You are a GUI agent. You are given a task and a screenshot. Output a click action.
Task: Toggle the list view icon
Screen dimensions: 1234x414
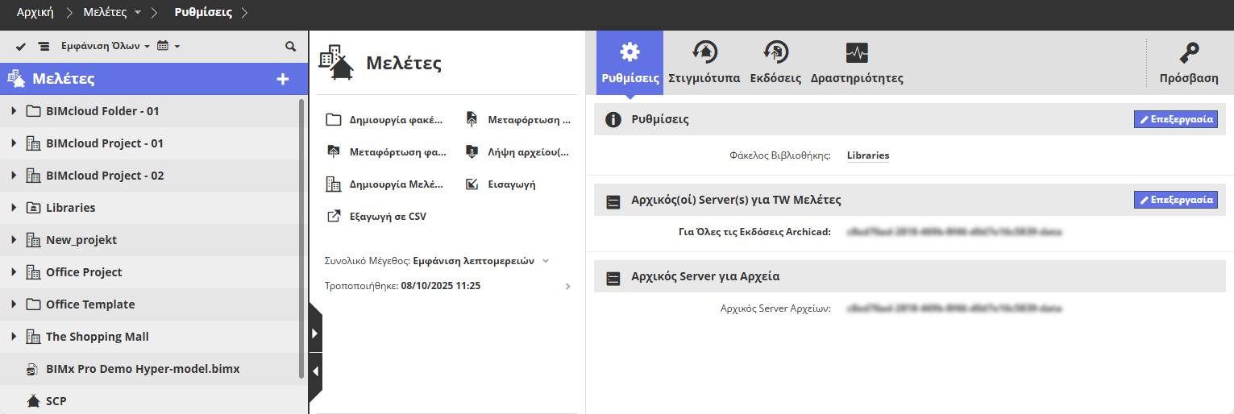pyautogui.click(x=44, y=47)
